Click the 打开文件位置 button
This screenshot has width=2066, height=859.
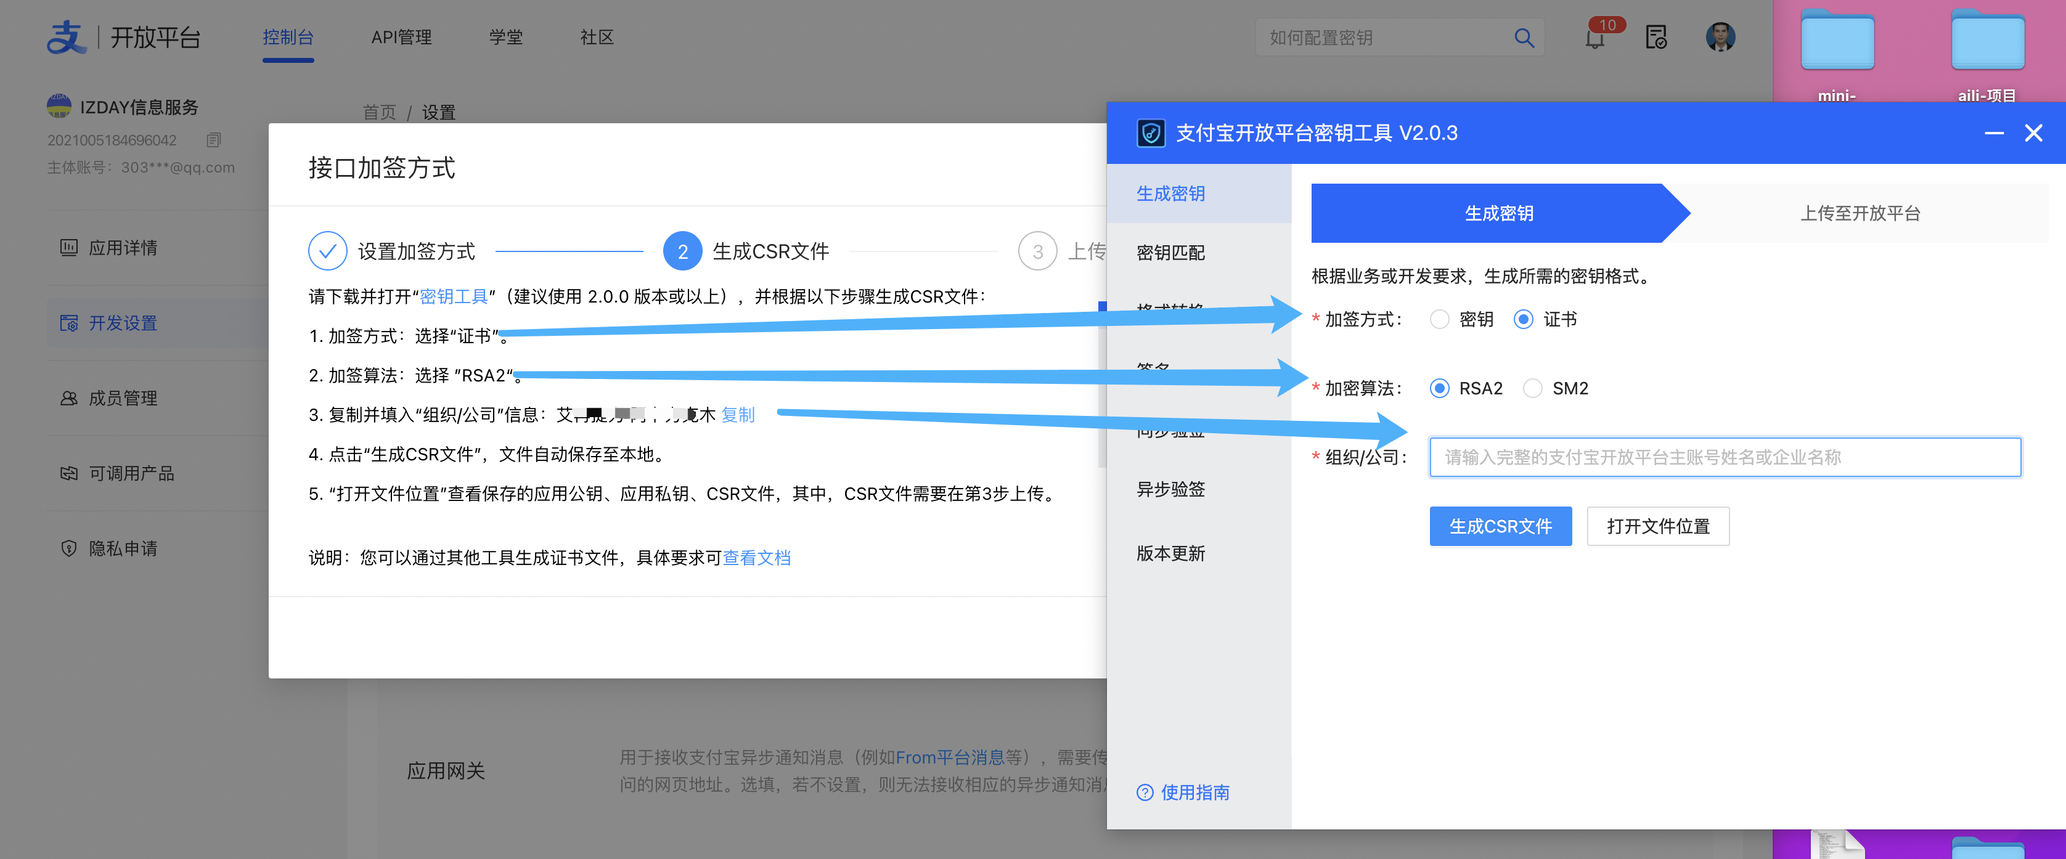(1658, 526)
